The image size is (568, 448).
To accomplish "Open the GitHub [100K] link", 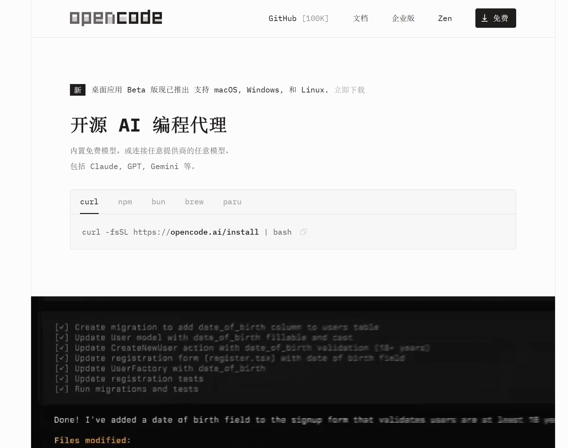I will [298, 18].
